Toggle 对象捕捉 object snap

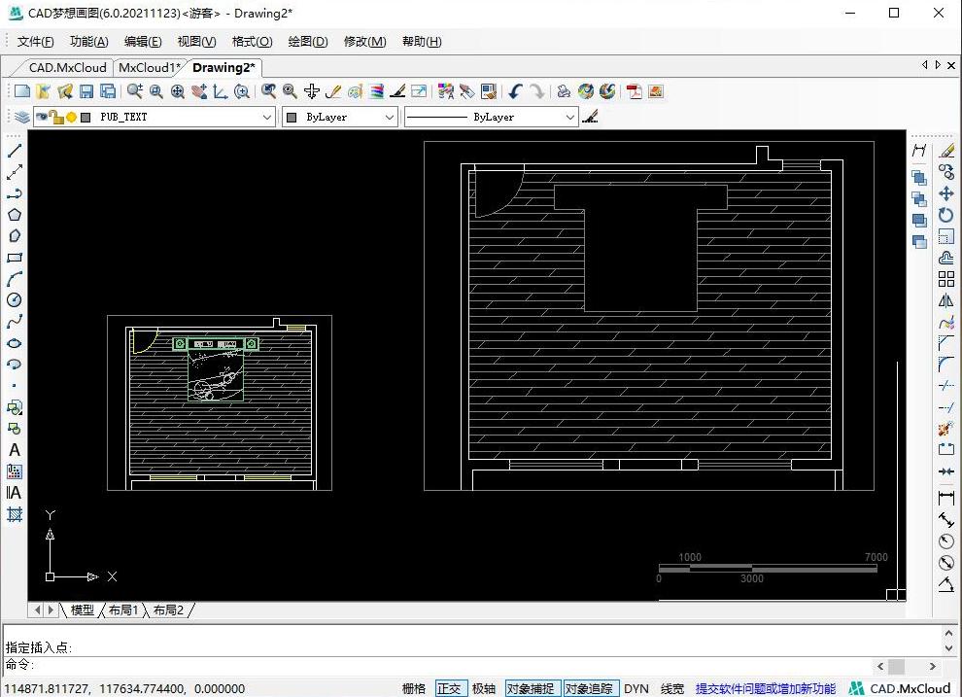(532, 688)
